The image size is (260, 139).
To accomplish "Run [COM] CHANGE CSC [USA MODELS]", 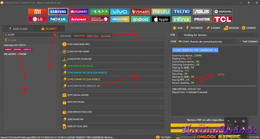I will click(x=113, y=79).
